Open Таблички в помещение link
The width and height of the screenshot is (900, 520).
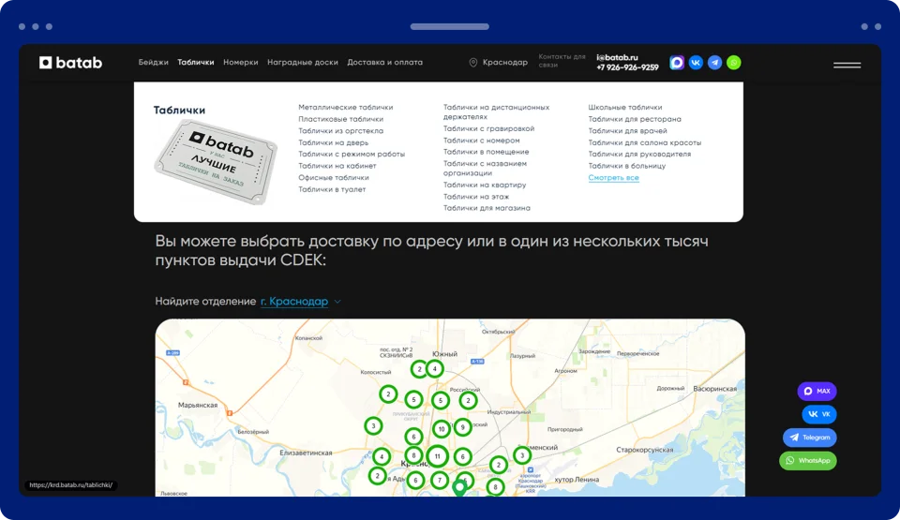click(x=486, y=152)
